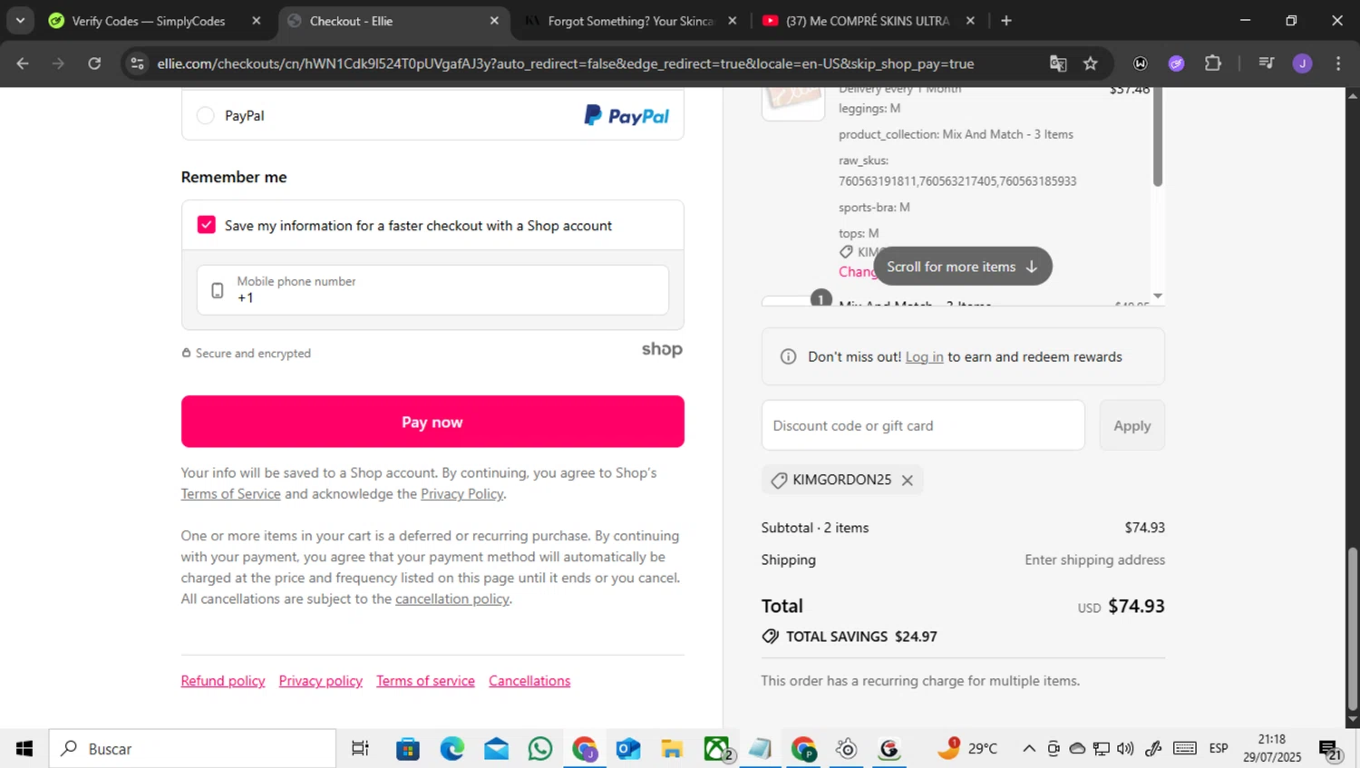Viewport: 1360px width, 768px height.
Task: Click the scroll down arrow in order summary
Action: [1158, 297]
